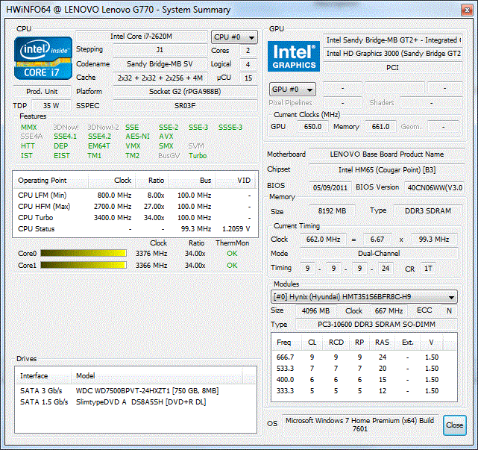This screenshot has width=478, height=450.
Task: Click the Intel Graphics logo
Action: pyautogui.click(x=294, y=56)
